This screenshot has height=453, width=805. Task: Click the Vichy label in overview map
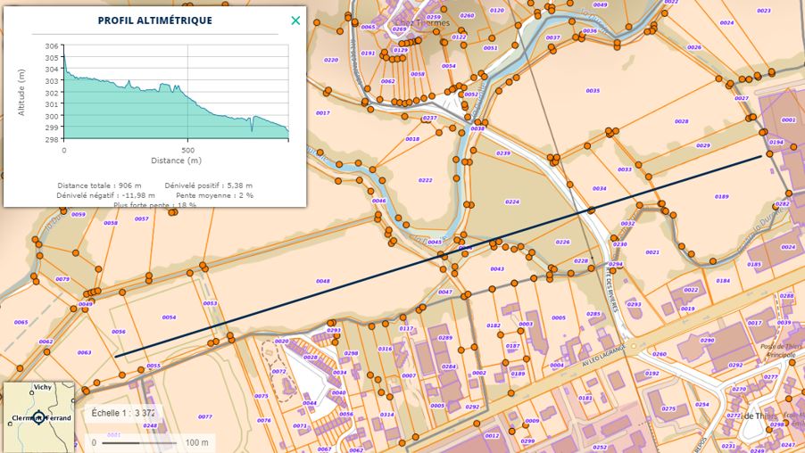click(42, 388)
